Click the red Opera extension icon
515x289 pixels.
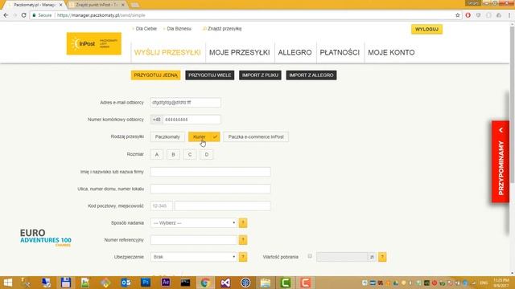point(468,15)
